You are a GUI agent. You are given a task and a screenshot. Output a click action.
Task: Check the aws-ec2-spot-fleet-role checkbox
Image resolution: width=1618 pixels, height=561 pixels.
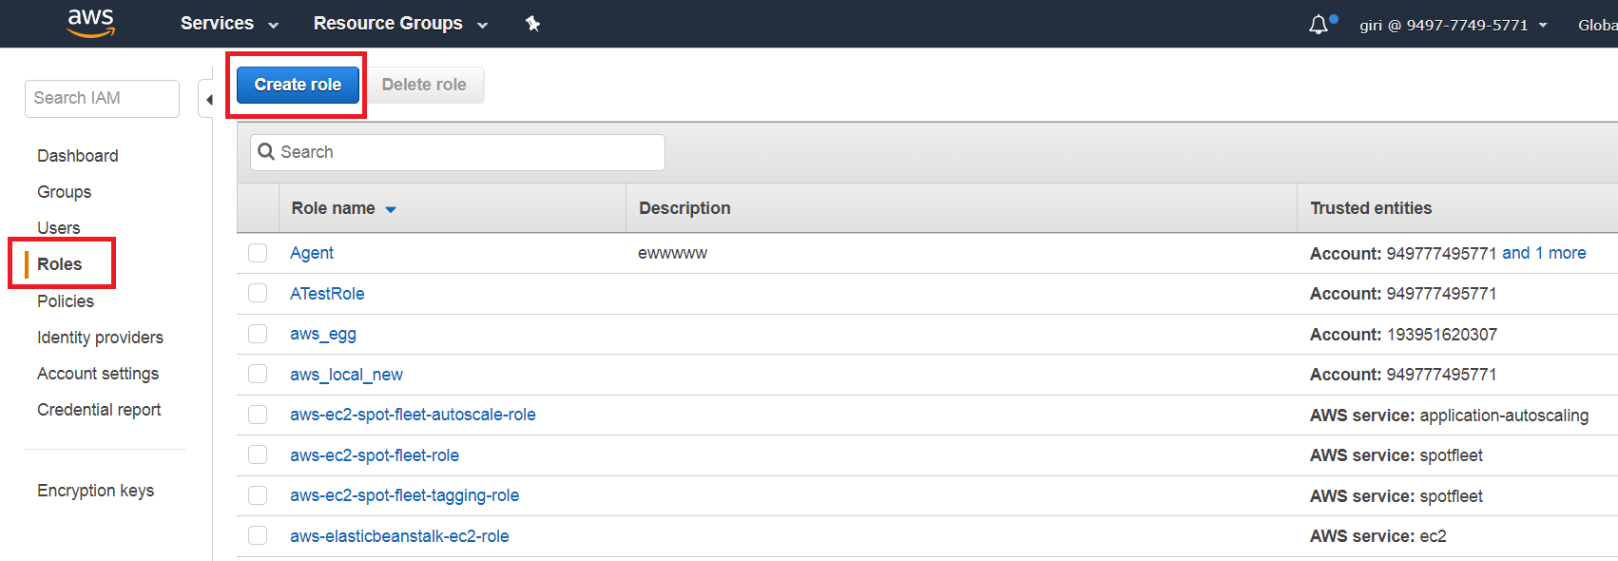coord(258,455)
